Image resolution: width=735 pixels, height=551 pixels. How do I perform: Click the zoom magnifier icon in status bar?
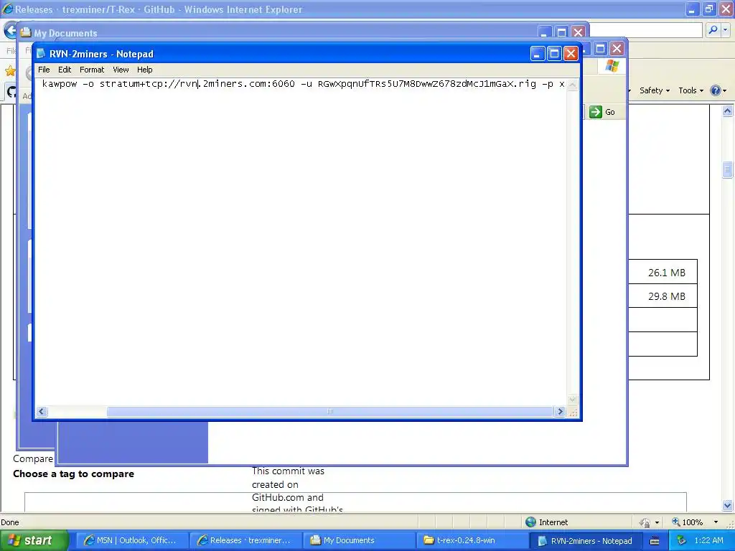pos(676,522)
